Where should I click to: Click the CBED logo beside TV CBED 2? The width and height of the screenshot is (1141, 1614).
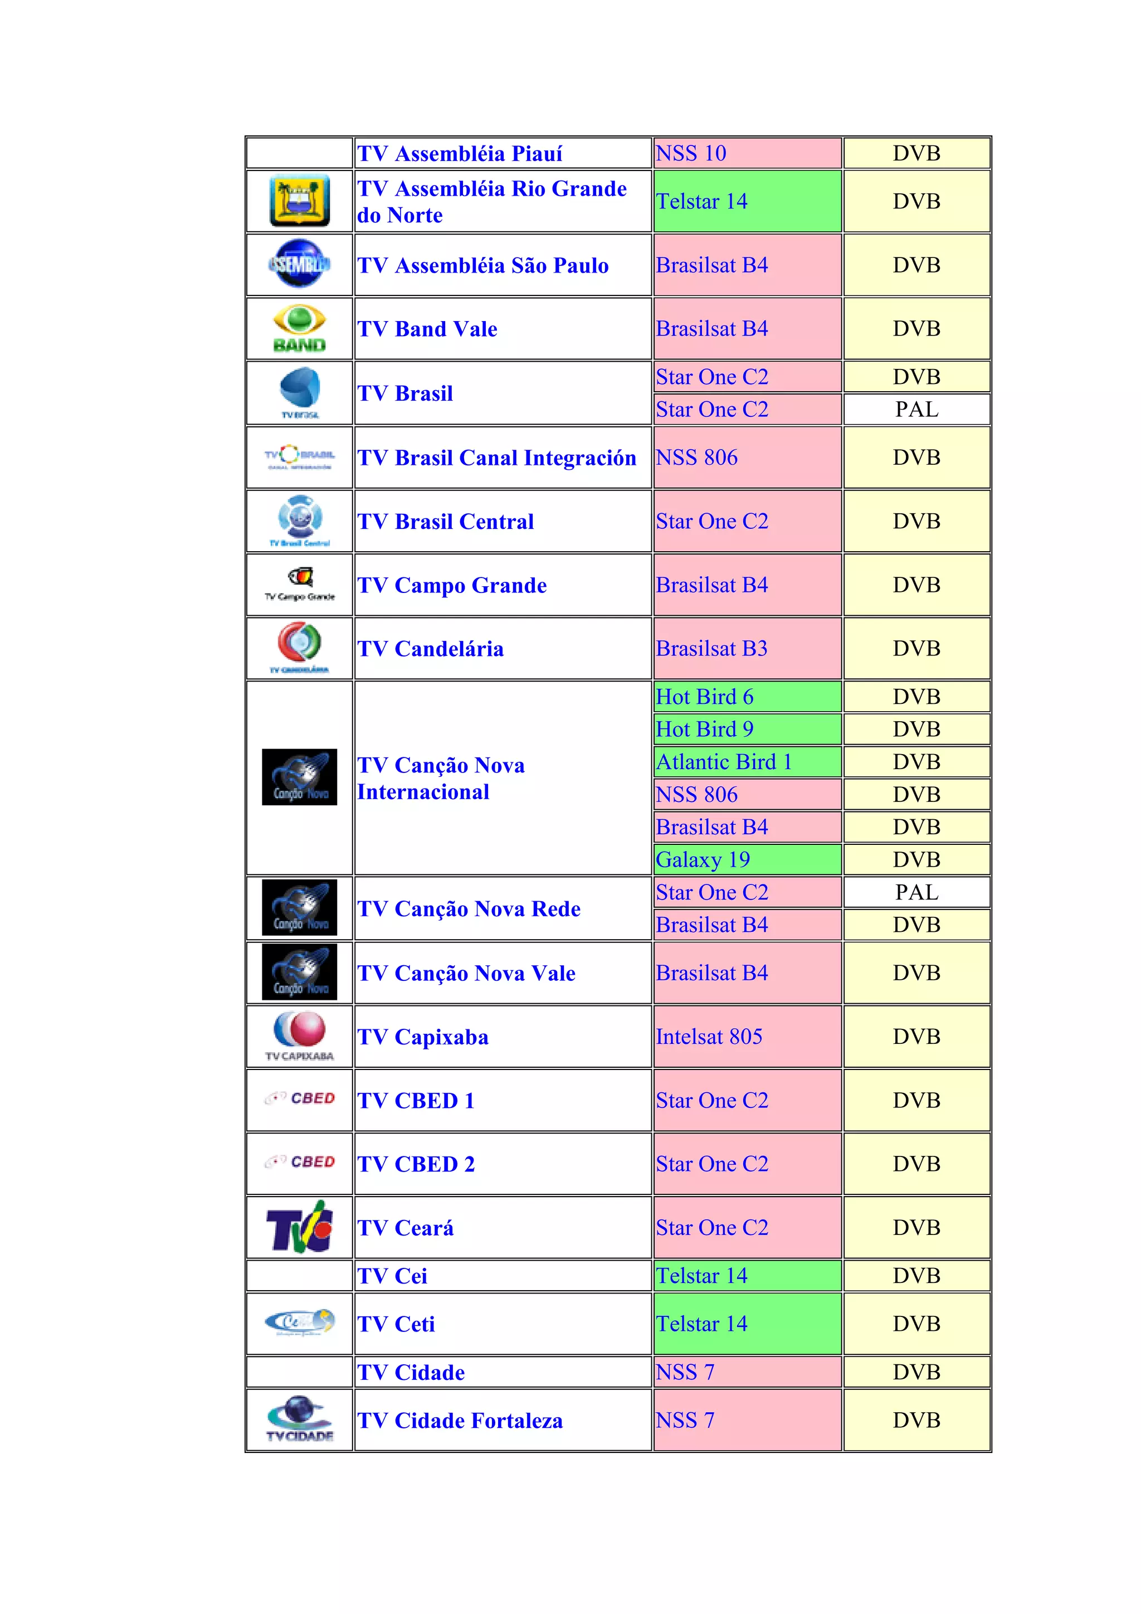click(x=300, y=1163)
